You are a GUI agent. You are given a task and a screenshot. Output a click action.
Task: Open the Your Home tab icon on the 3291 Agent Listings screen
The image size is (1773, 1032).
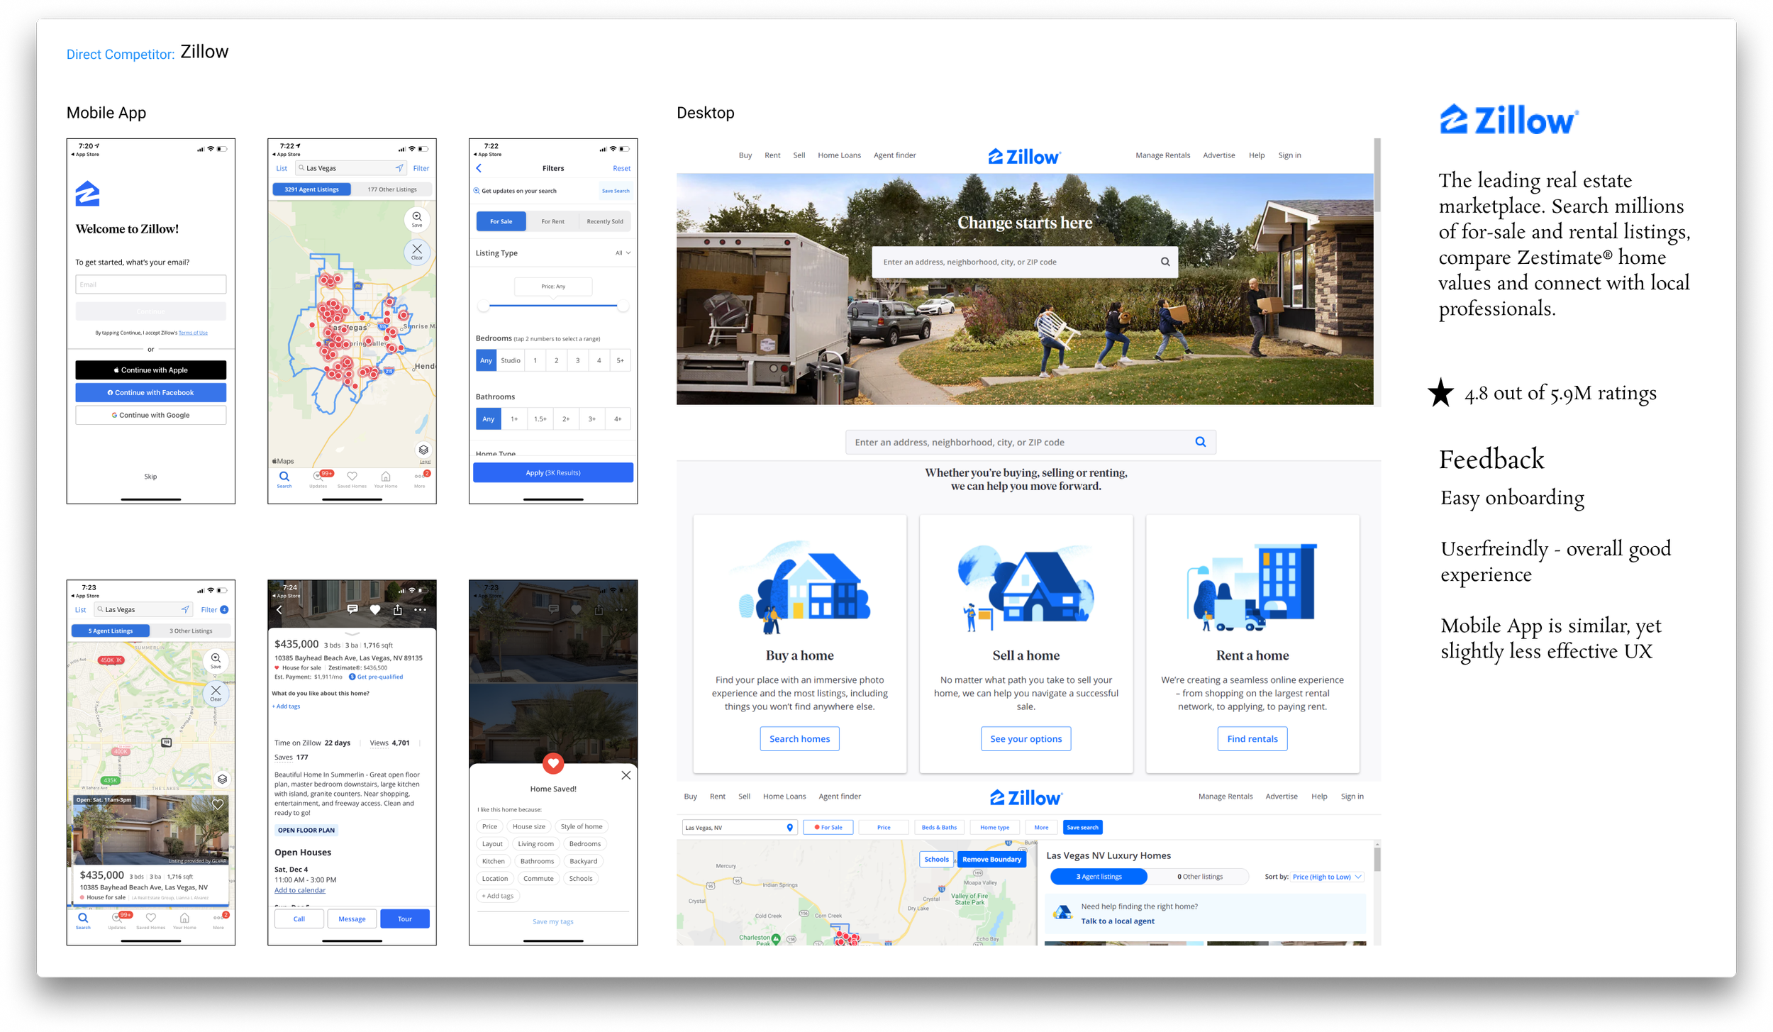click(x=386, y=478)
